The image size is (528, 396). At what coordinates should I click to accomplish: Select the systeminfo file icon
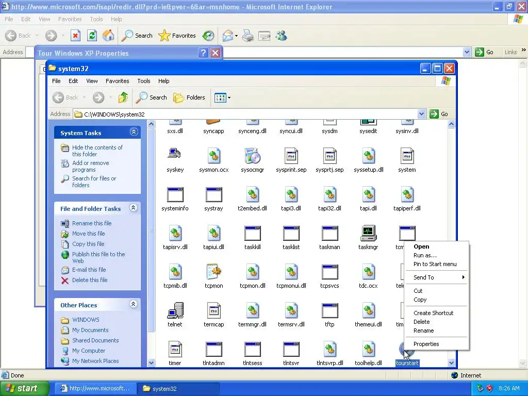[175, 194]
